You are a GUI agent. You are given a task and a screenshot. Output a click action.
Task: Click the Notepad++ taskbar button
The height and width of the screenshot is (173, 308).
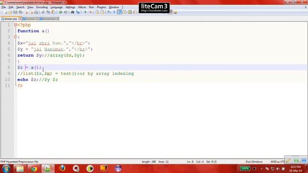48,169
